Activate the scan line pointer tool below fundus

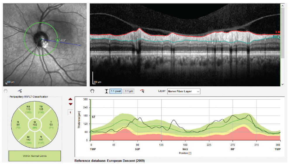[x=20, y=91]
